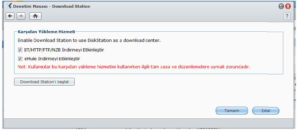Minimize the window using the gray sphere button
Viewport: 297px width, 130px height.
click(x=281, y=7)
